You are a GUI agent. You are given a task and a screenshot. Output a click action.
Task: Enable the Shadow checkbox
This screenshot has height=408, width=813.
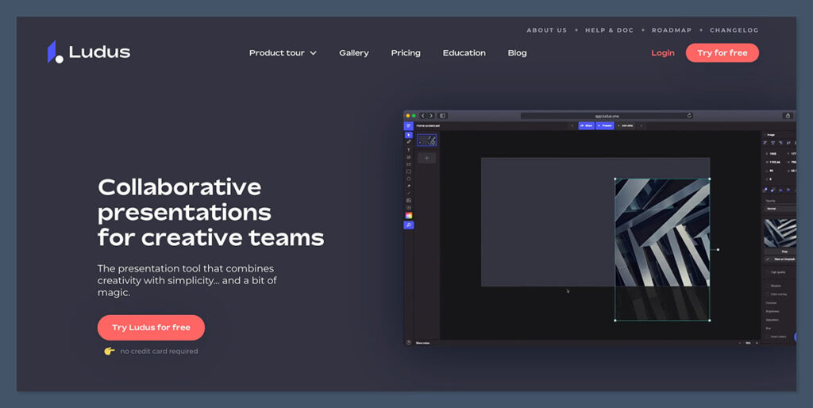tap(768, 286)
